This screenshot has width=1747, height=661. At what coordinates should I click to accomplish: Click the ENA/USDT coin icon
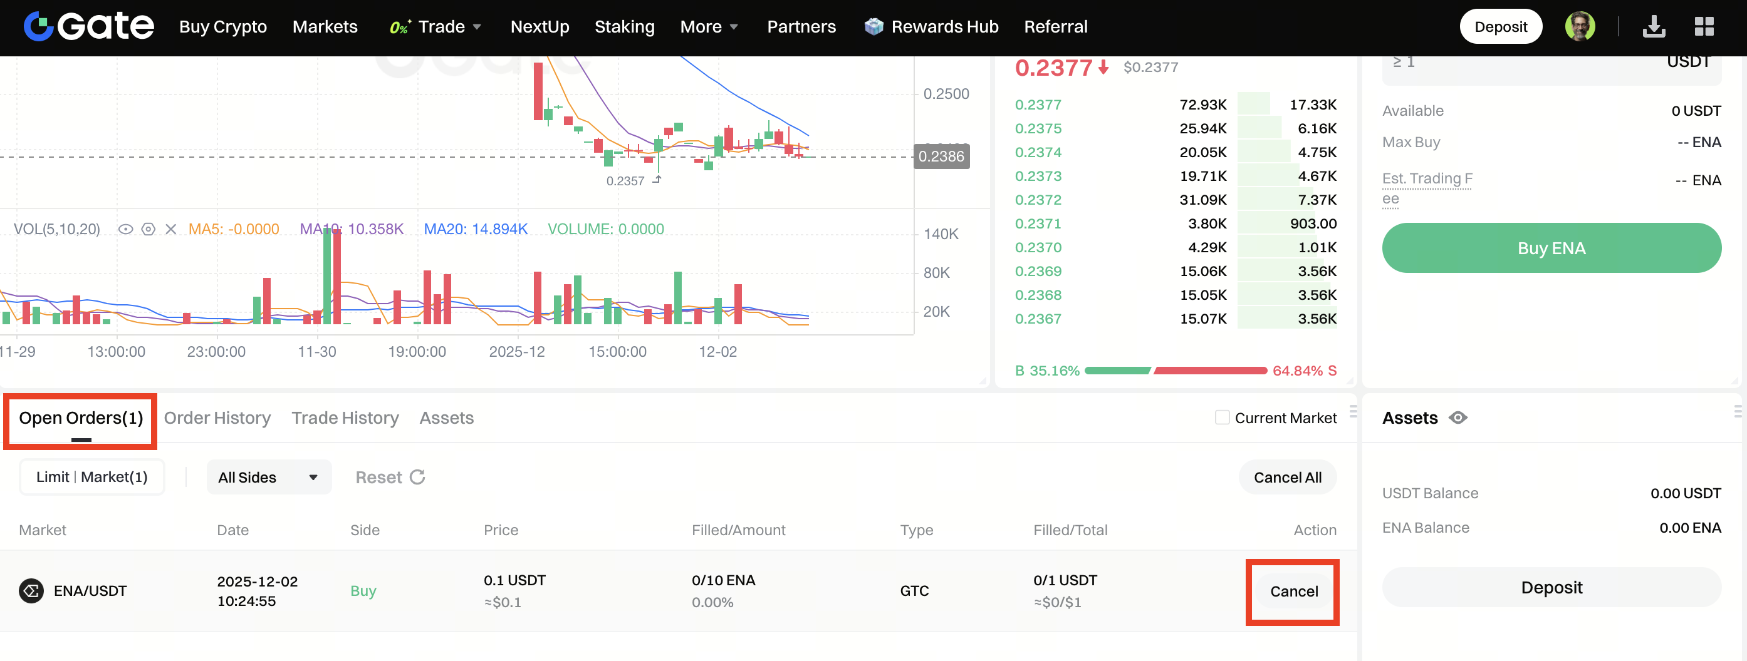click(x=31, y=590)
